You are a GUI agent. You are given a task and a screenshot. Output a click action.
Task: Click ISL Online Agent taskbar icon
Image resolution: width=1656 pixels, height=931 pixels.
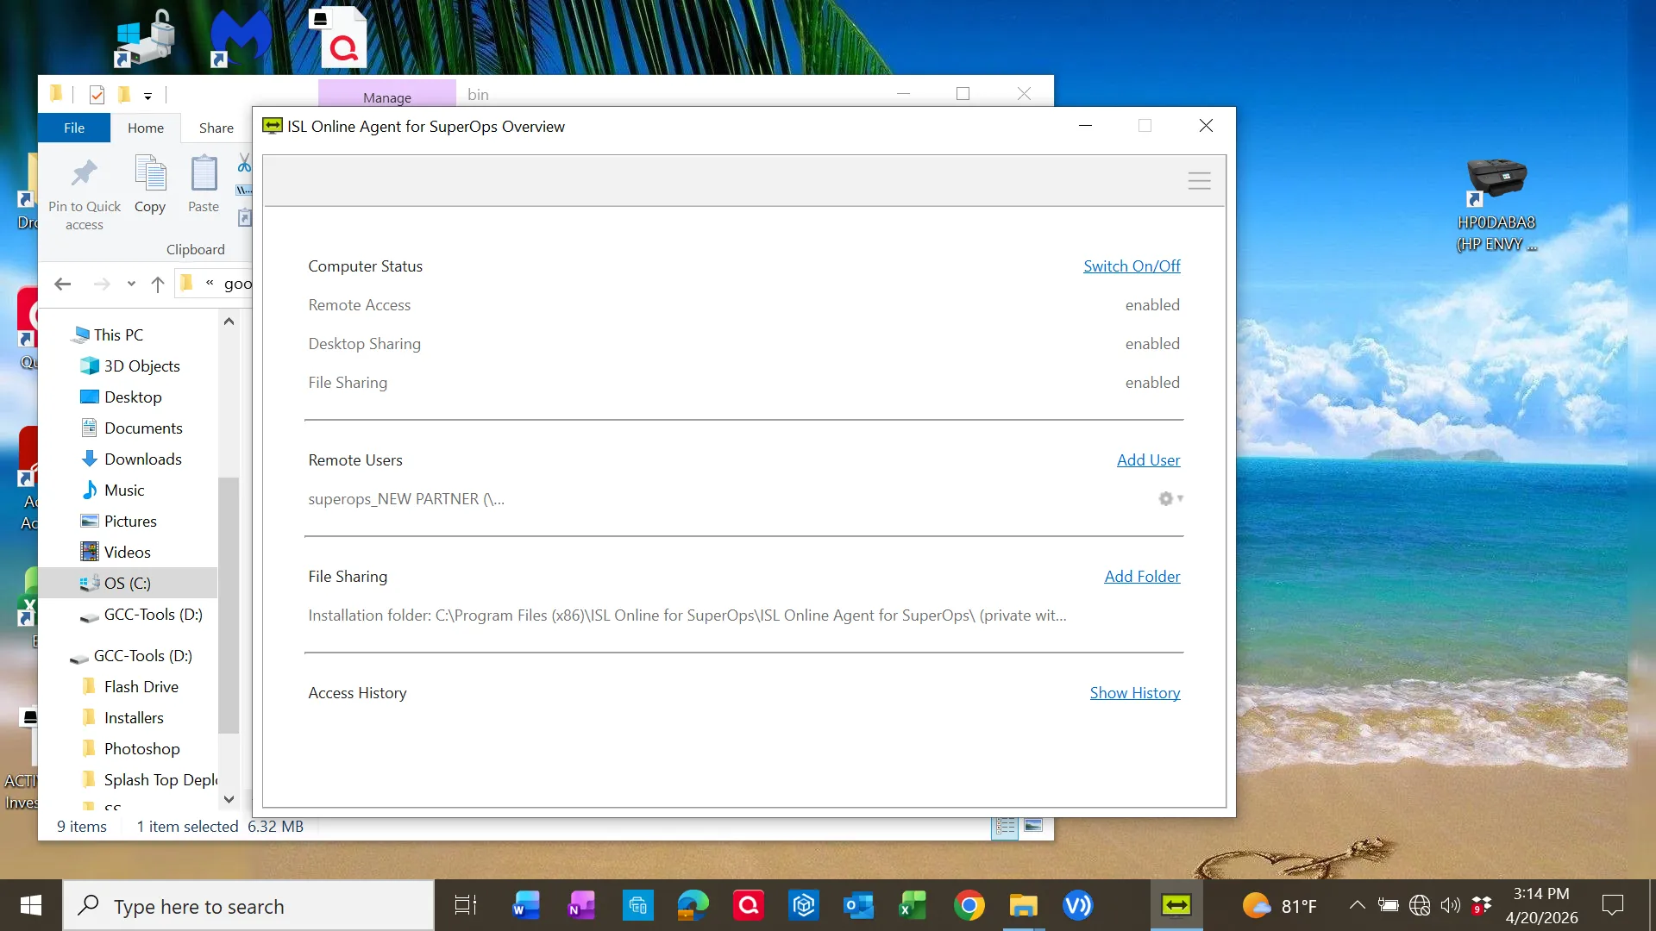point(1176,905)
